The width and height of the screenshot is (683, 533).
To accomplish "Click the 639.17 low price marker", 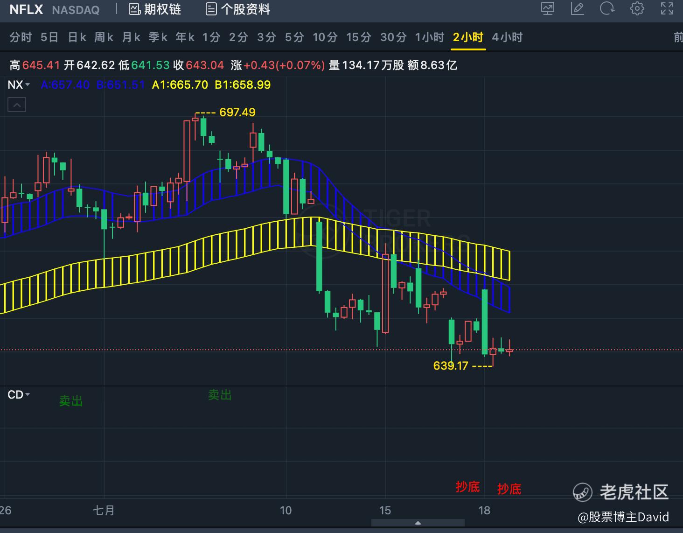I will pyautogui.click(x=451, y=365).
